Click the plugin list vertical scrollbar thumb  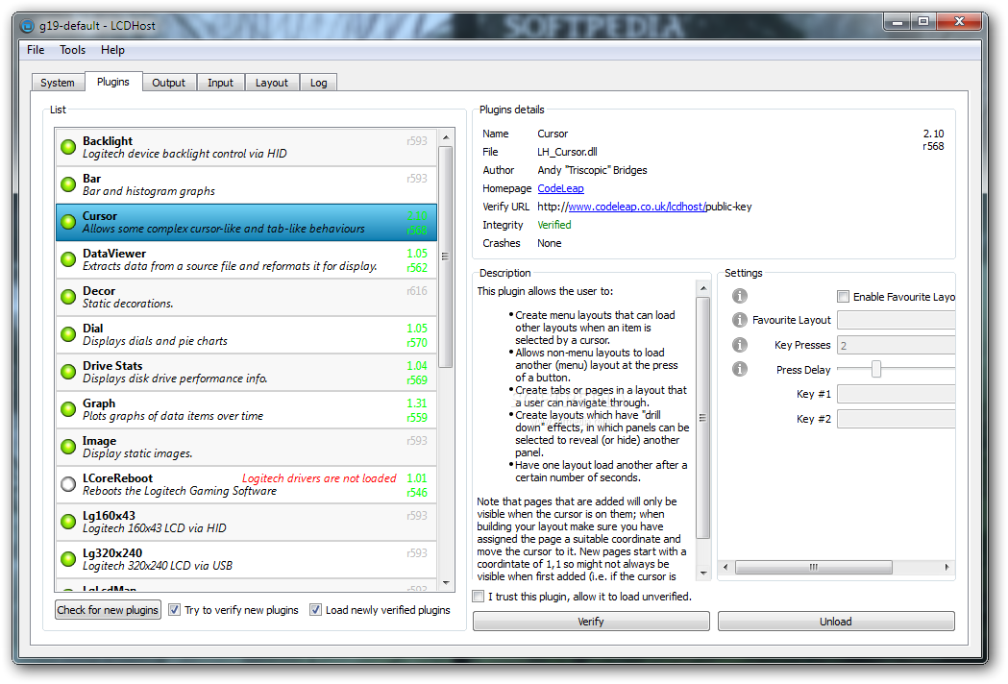point(446,256)
